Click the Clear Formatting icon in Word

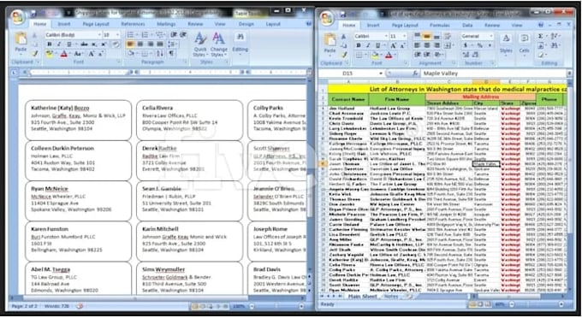click(116, 44)
